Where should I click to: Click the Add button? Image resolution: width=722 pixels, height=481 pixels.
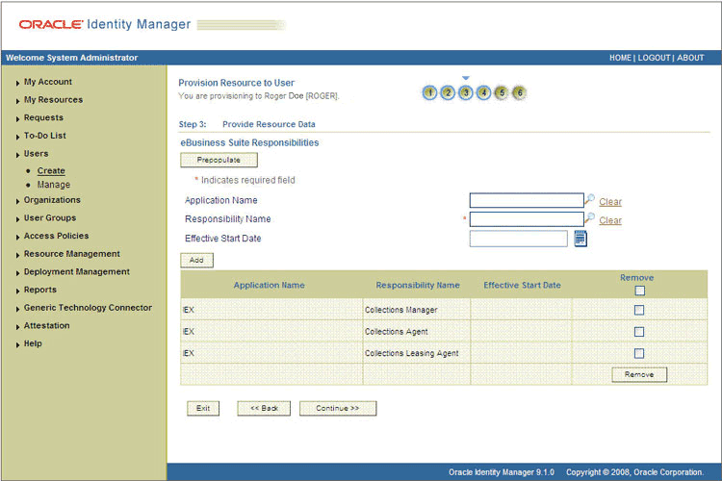point(196,260)
